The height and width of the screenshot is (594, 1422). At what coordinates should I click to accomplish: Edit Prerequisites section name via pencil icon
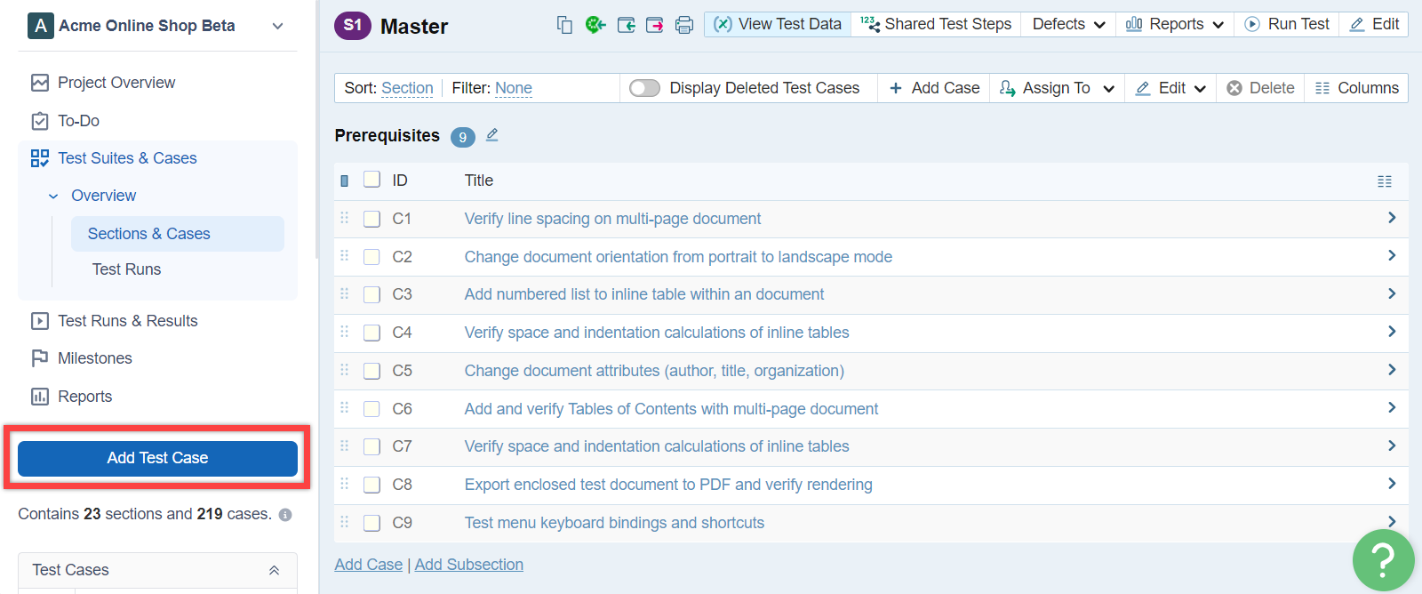pyautogui.click(x=492, y=135)
